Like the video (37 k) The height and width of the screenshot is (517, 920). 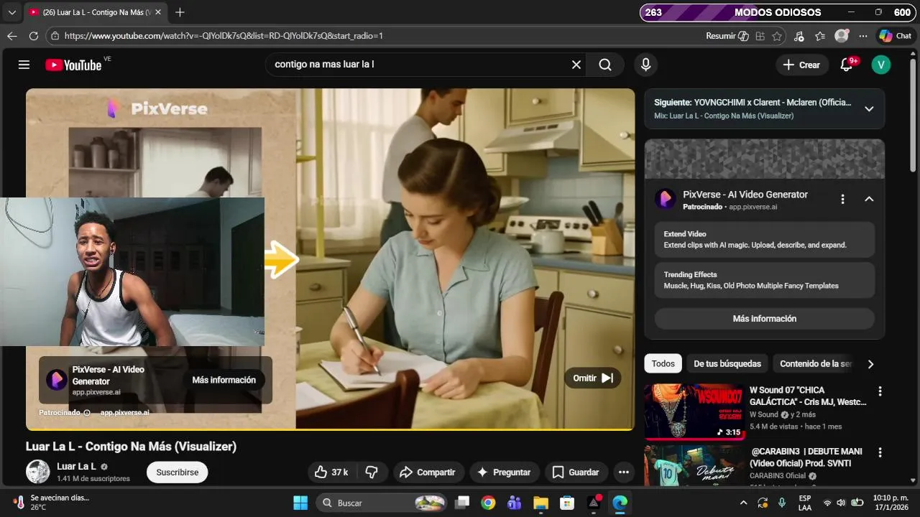pos(331,472)
